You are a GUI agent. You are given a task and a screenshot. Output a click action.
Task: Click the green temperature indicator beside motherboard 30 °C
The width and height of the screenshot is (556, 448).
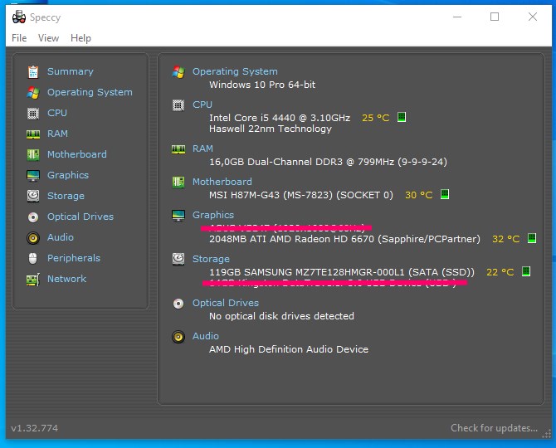[x=445, y=194]
